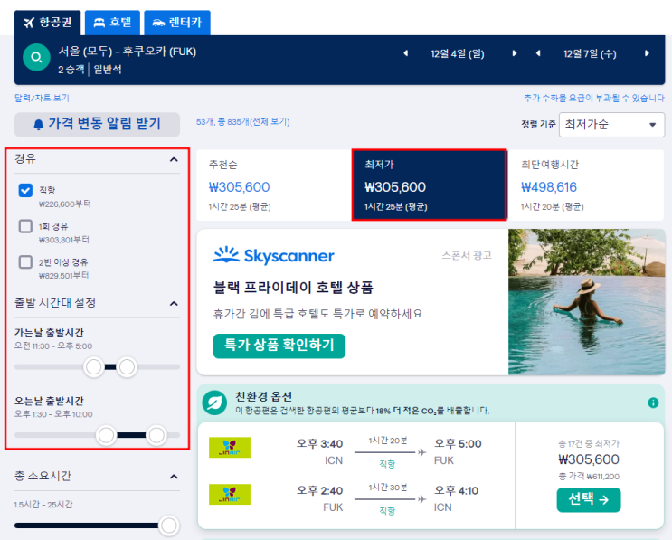
Task: Check the 2번 이상 경유 checkbox
Action: (25, 261)
